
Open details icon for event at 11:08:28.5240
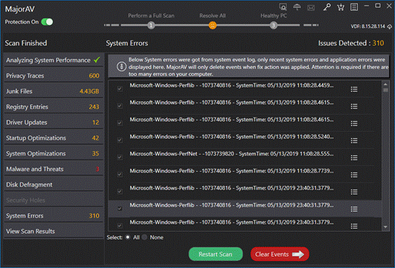[x=354, y=141]
